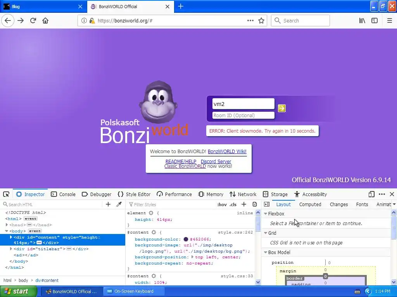This screenshot has height=297, width=397.
Task: Switch to the Console tab
Action: click(x=63, y=194)
